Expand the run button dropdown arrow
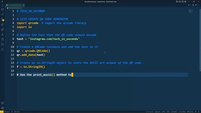This screenshot has width=201, height=113. click(191, 5)
